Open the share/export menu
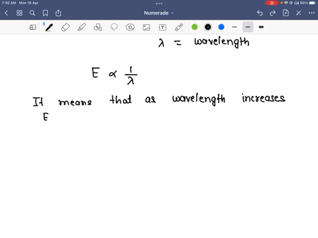The width and height of the screenshot is (318, 238). click(x=58, y=13)
